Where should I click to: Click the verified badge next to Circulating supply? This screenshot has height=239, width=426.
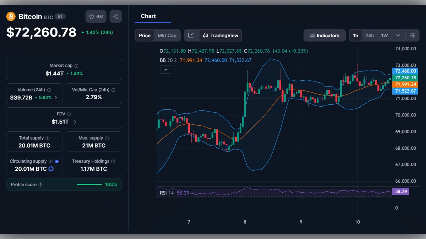pos(58,161)
